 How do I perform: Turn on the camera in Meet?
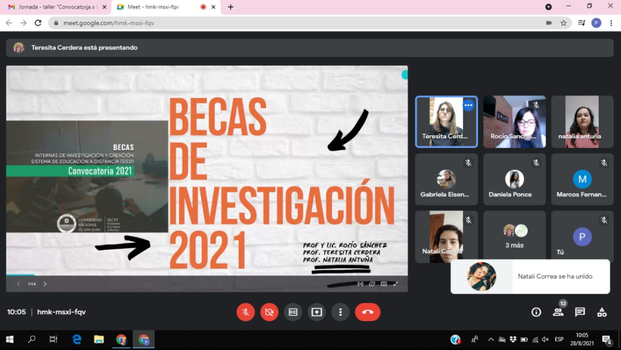tap(269, 312)
